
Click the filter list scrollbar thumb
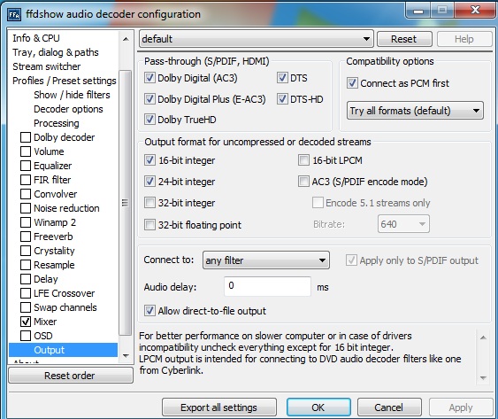coord(126,203)
